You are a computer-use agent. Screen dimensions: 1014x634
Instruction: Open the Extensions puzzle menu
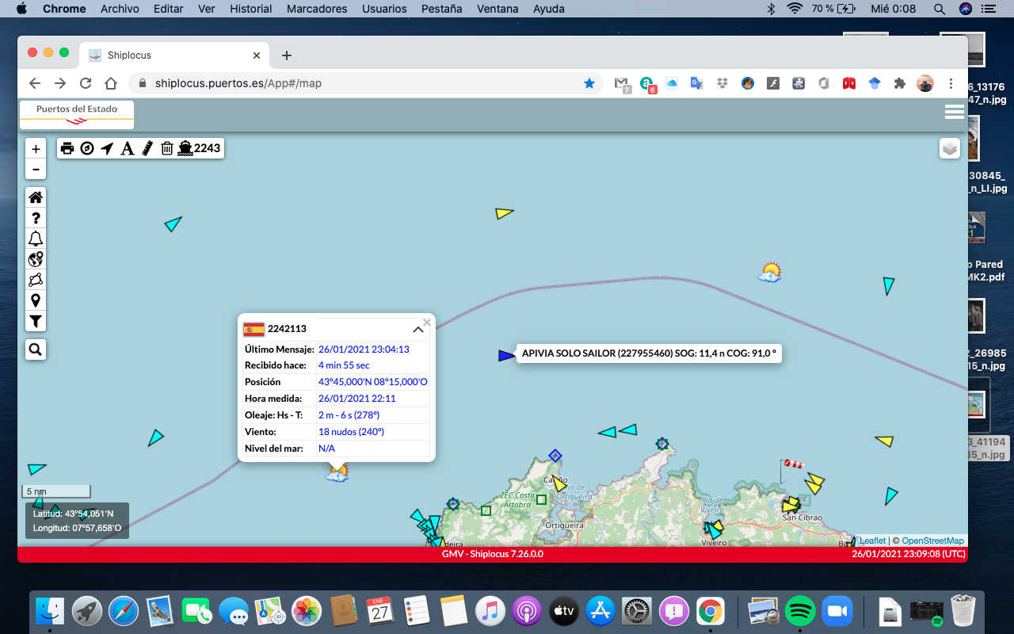[899, 83]
